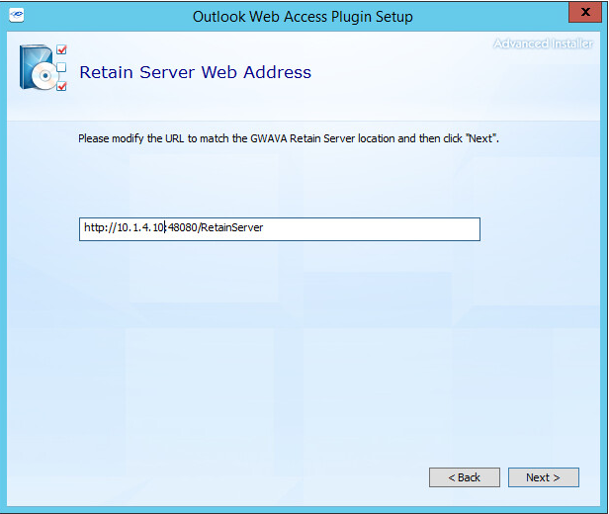Click the CD disc on the installer graphic
Screen dimensions: 609x514
coord(43,76)
